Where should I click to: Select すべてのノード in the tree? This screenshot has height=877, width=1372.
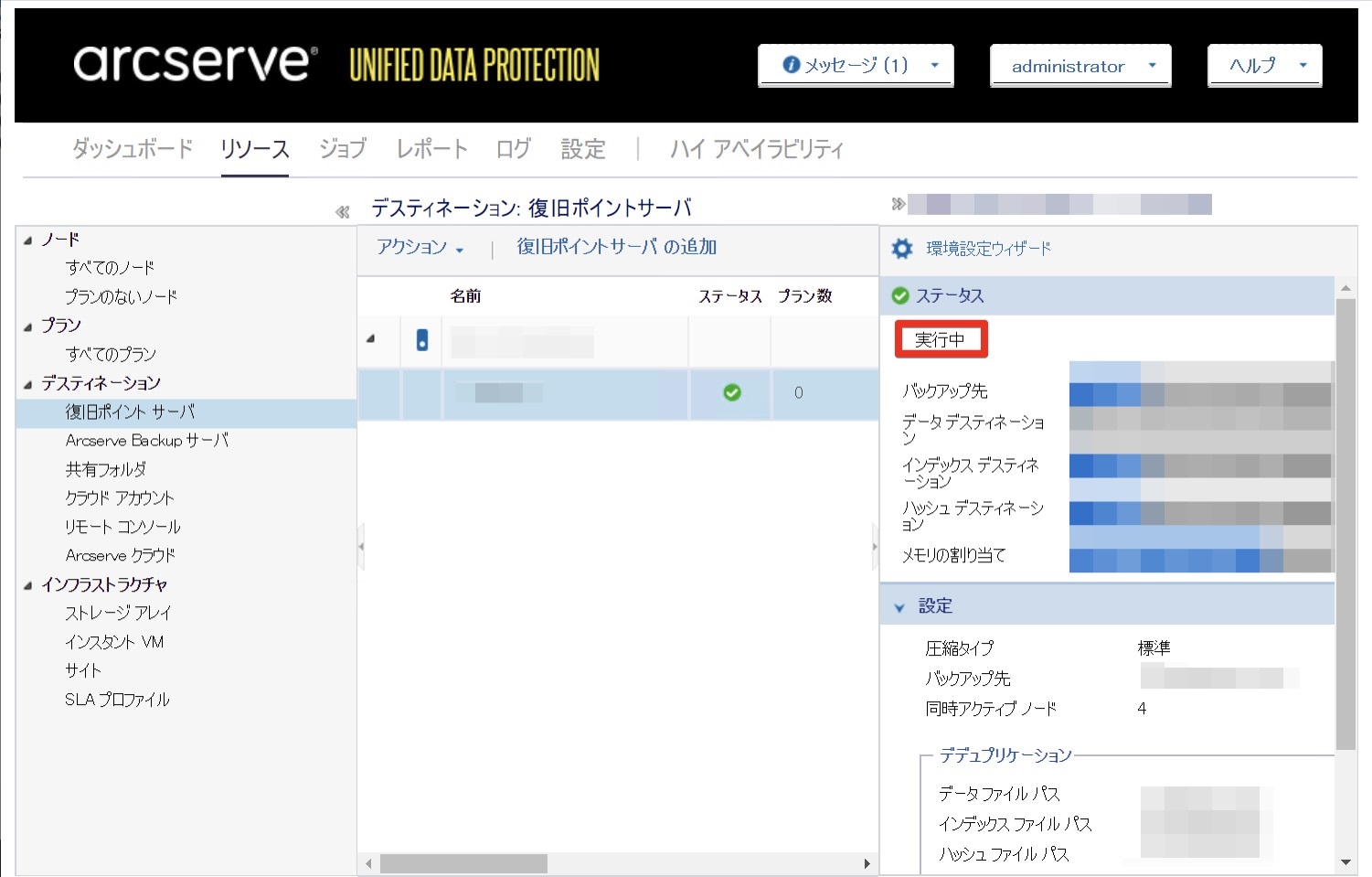(x=110, y=268)
